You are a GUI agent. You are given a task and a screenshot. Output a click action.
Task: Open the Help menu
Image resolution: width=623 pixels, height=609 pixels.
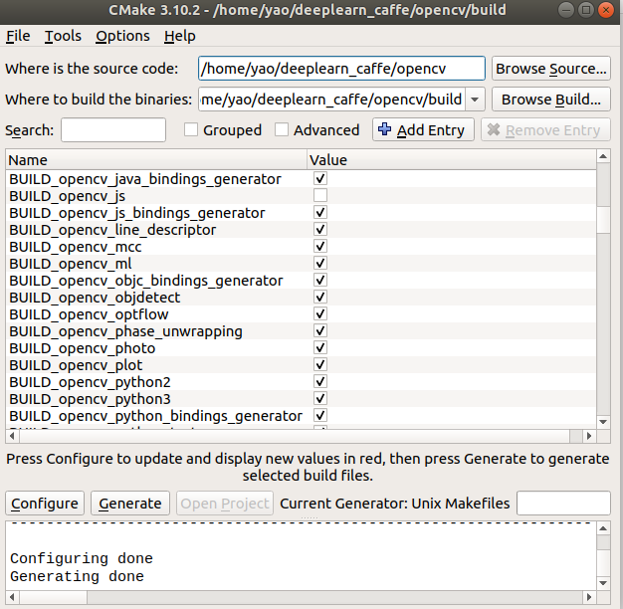click(179, 36)
